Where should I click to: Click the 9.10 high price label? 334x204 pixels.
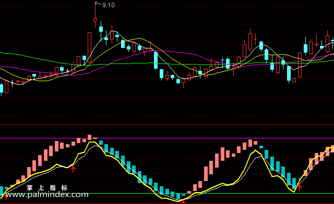tap(109, 5)
